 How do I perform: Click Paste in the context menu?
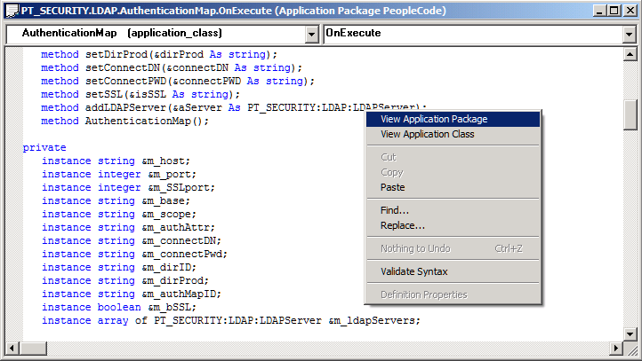pos(392,188)
